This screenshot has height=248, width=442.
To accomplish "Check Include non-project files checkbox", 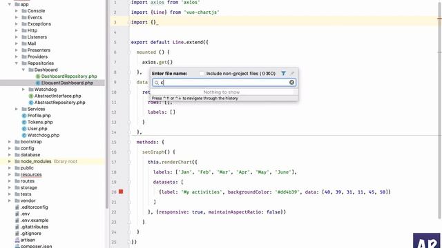I will (201, 74).
